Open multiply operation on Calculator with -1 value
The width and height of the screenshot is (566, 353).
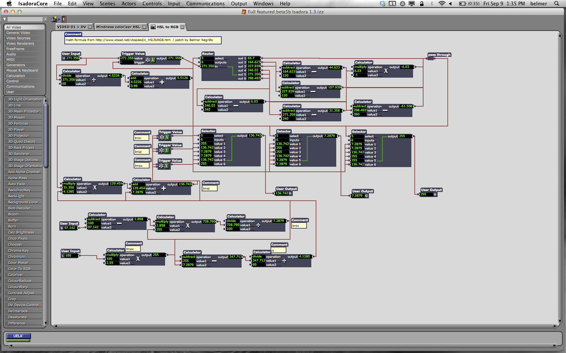(x=360, y=67)
